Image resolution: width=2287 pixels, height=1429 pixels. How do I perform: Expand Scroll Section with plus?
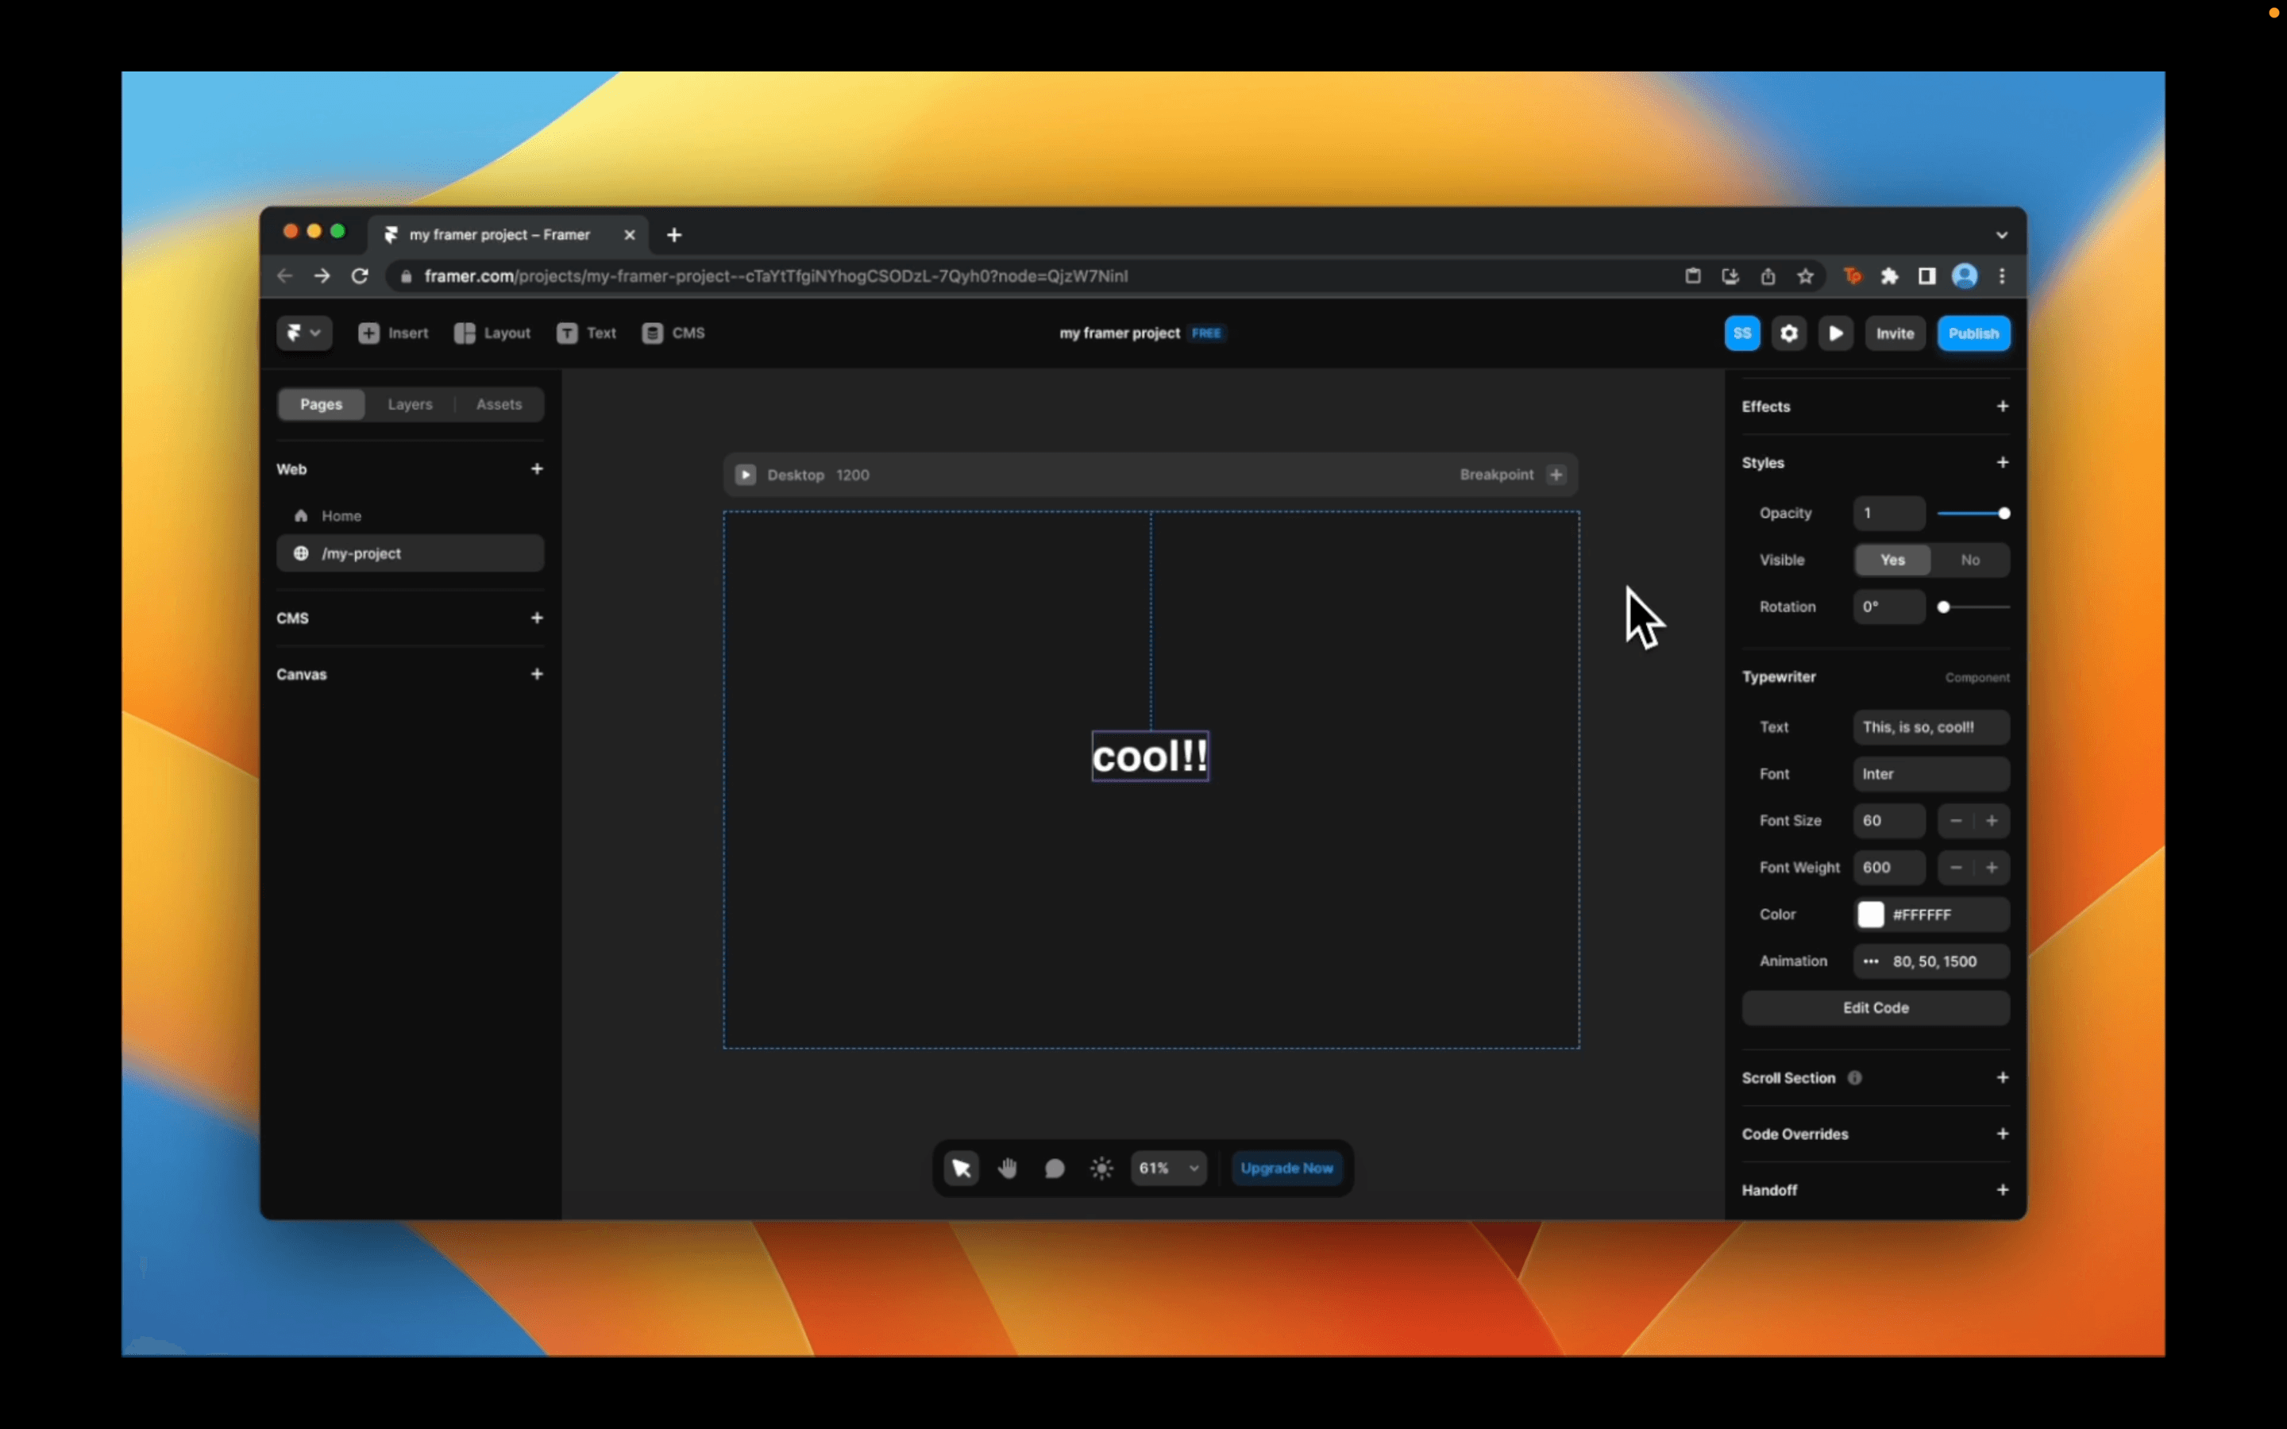[2003, 1077]
